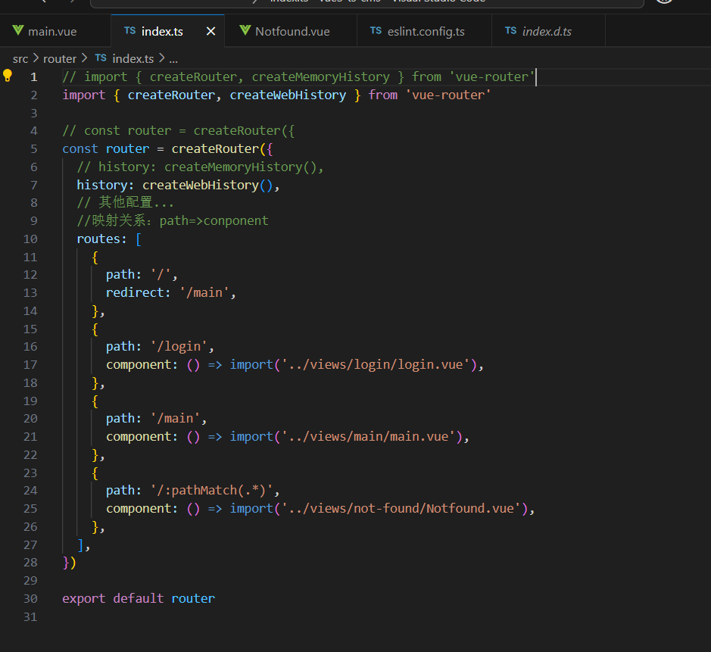711x652 pixels.
Task: Click the login.vue import path string
Action: [x=375, y=364]
